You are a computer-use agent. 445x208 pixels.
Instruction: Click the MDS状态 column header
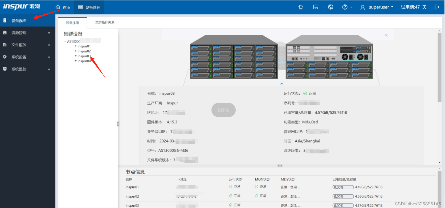click(x=288, y=180)
